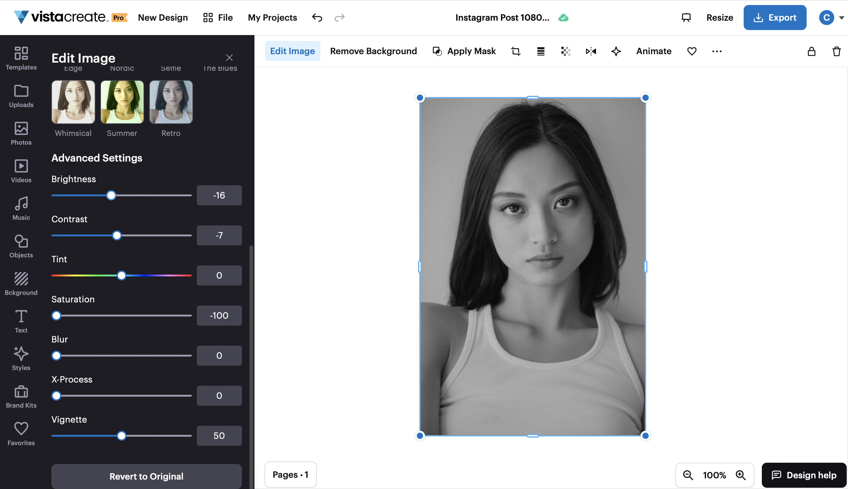The width and height of the screenshot is (848, 489).
Task: Open the Photos panel
Action: point(21,133)
